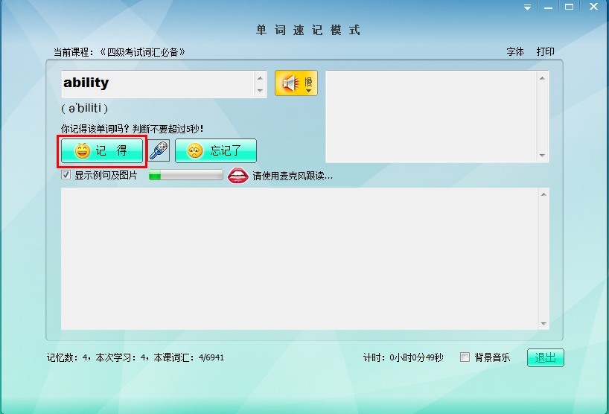This screenshot has width=609, height=414.
Task: Click the 当前课程 四级考试词汇必备 label
Action: tap(119, 52)
